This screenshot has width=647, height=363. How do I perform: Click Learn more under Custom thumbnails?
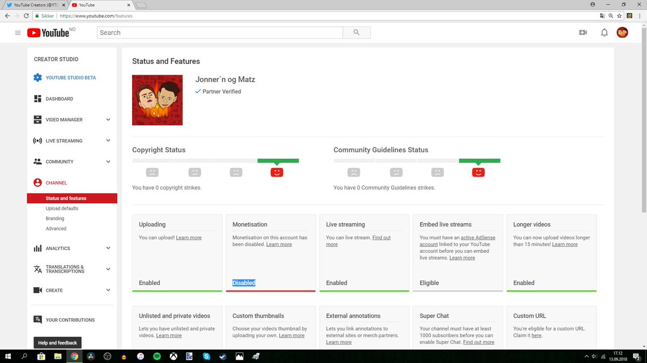click(x=292, y=336)
